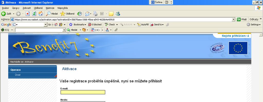Toggle the 0 blocked popup blocker
Screen dimensions: 263x102
[x=95, y=25]
